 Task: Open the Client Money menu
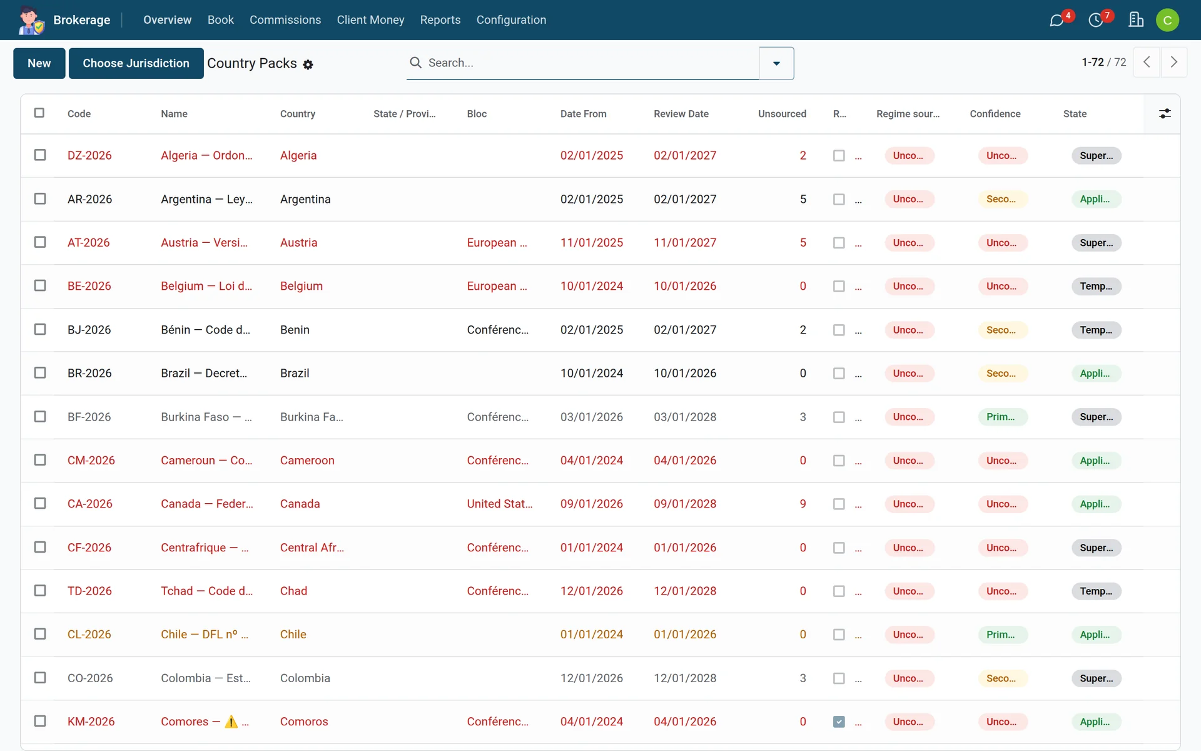pos(370,20)
